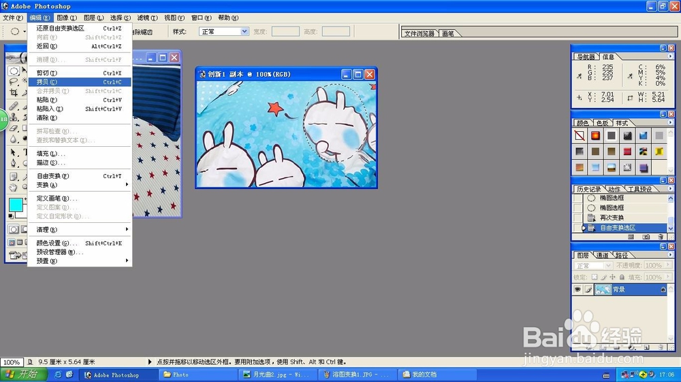Select the Notes tool
Image resolution: width=681 pixels, height=382 pixels.
point(14,177)
